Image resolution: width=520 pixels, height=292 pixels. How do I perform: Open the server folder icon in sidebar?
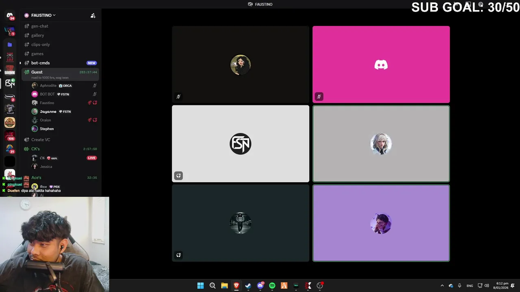coord(10,45)
